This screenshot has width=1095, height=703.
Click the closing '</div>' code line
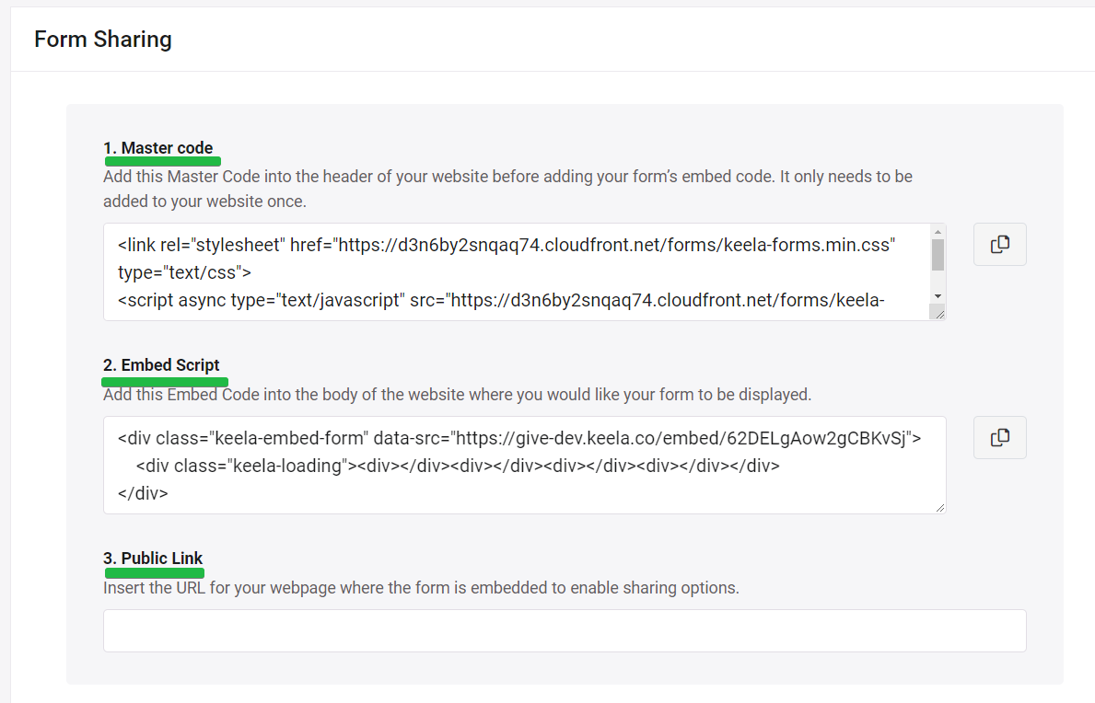(x=143, y=494)
